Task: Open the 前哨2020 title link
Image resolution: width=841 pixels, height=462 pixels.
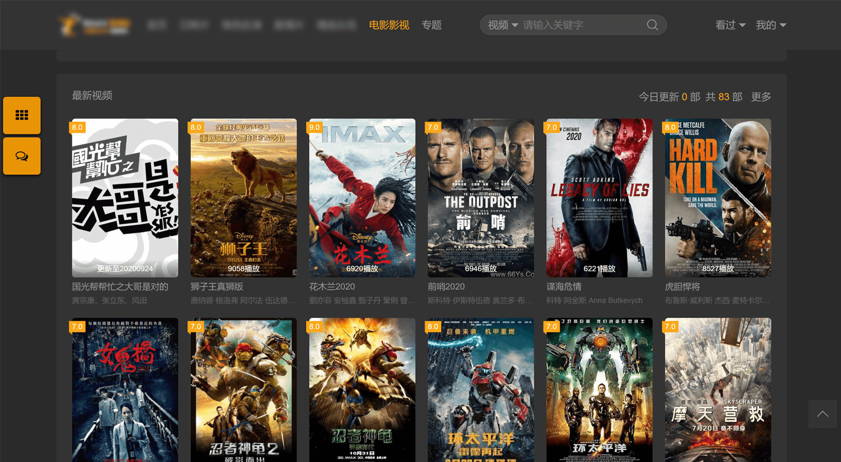Action: click(446, 286)
